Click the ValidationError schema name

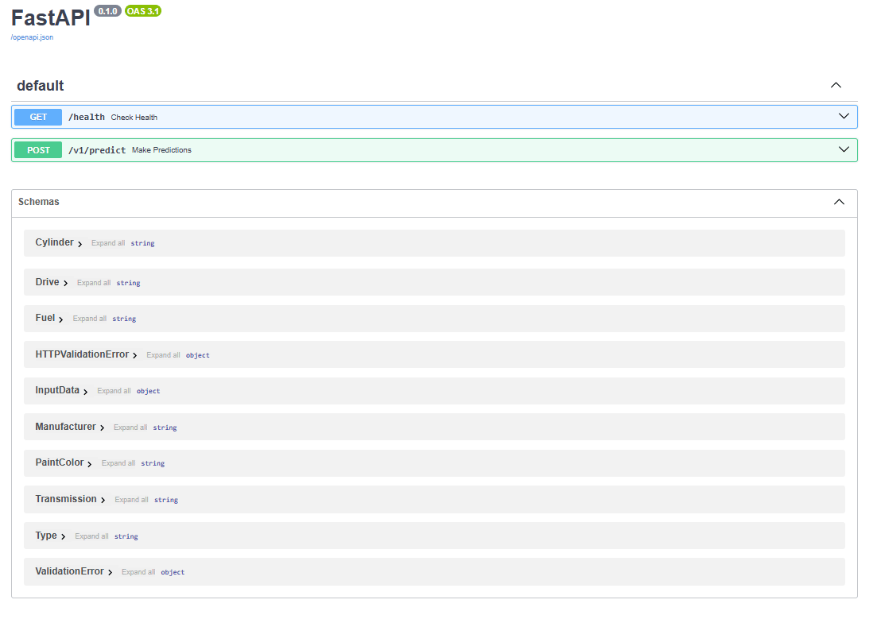click(x=69, y=571)
